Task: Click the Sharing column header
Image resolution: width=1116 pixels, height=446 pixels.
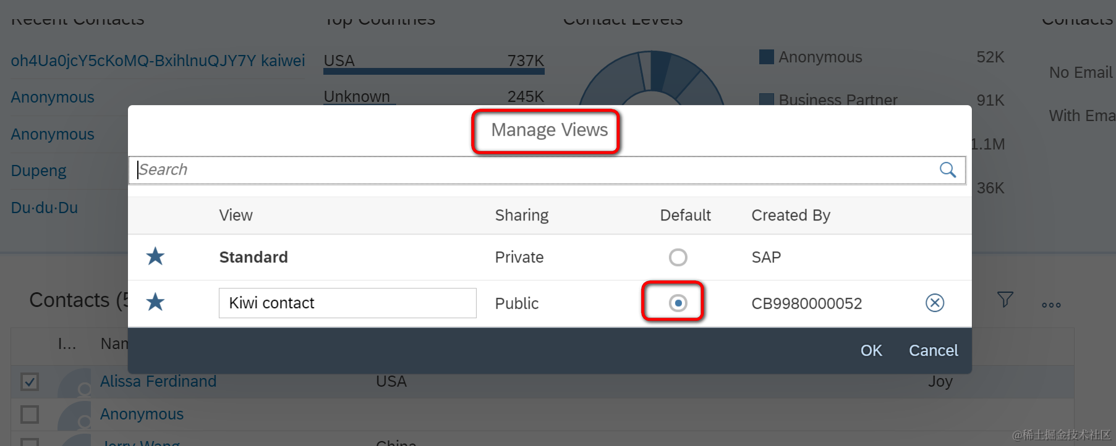Action: coord(522,215)
